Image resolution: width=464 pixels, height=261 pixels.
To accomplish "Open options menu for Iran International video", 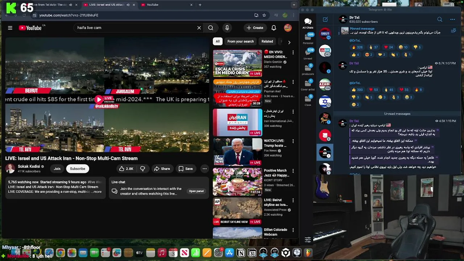I will (293, 112).
